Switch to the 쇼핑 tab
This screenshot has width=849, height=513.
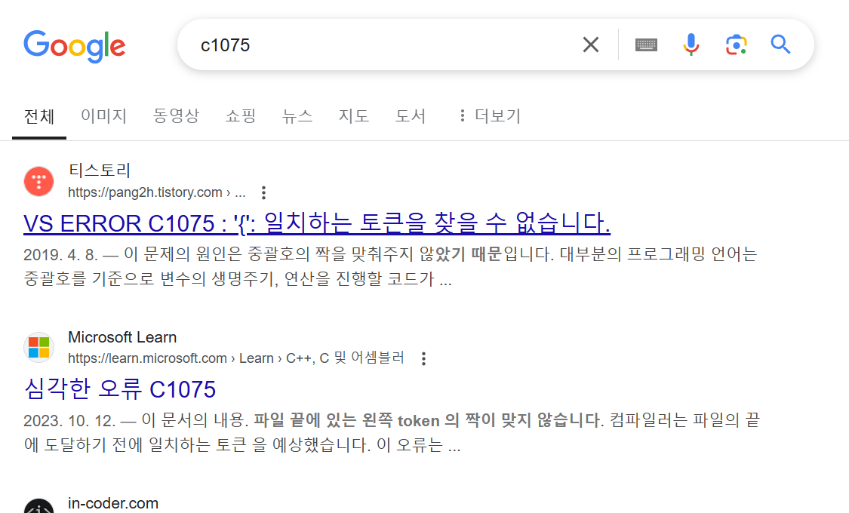241,116
